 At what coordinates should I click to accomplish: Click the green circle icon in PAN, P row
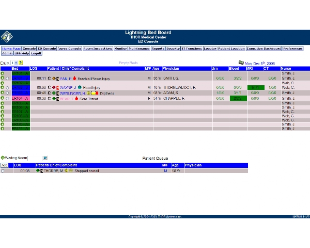pos(3,78)
